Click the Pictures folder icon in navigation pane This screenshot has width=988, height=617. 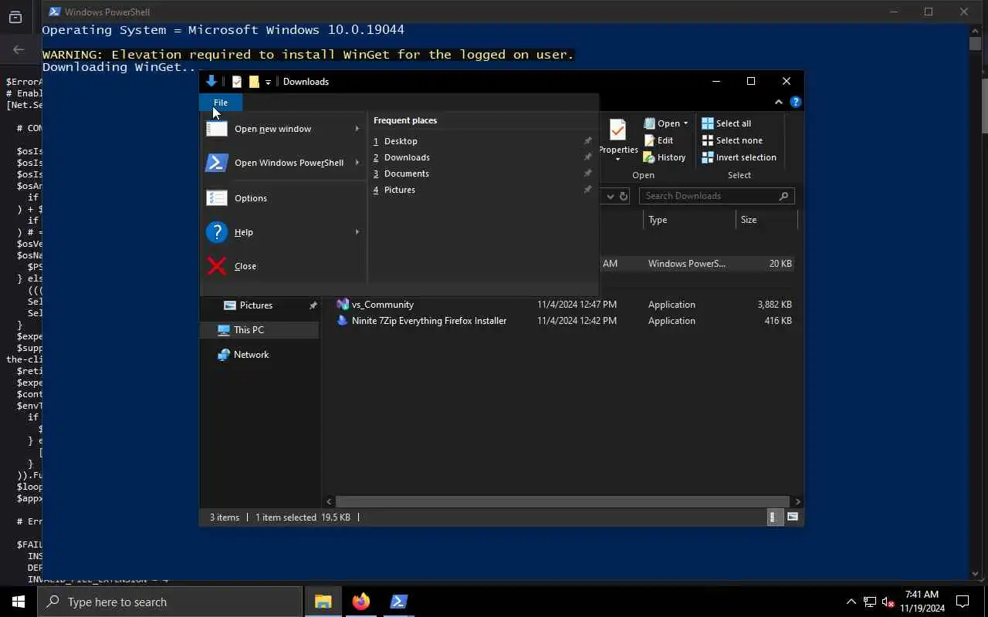click(229, 305)
